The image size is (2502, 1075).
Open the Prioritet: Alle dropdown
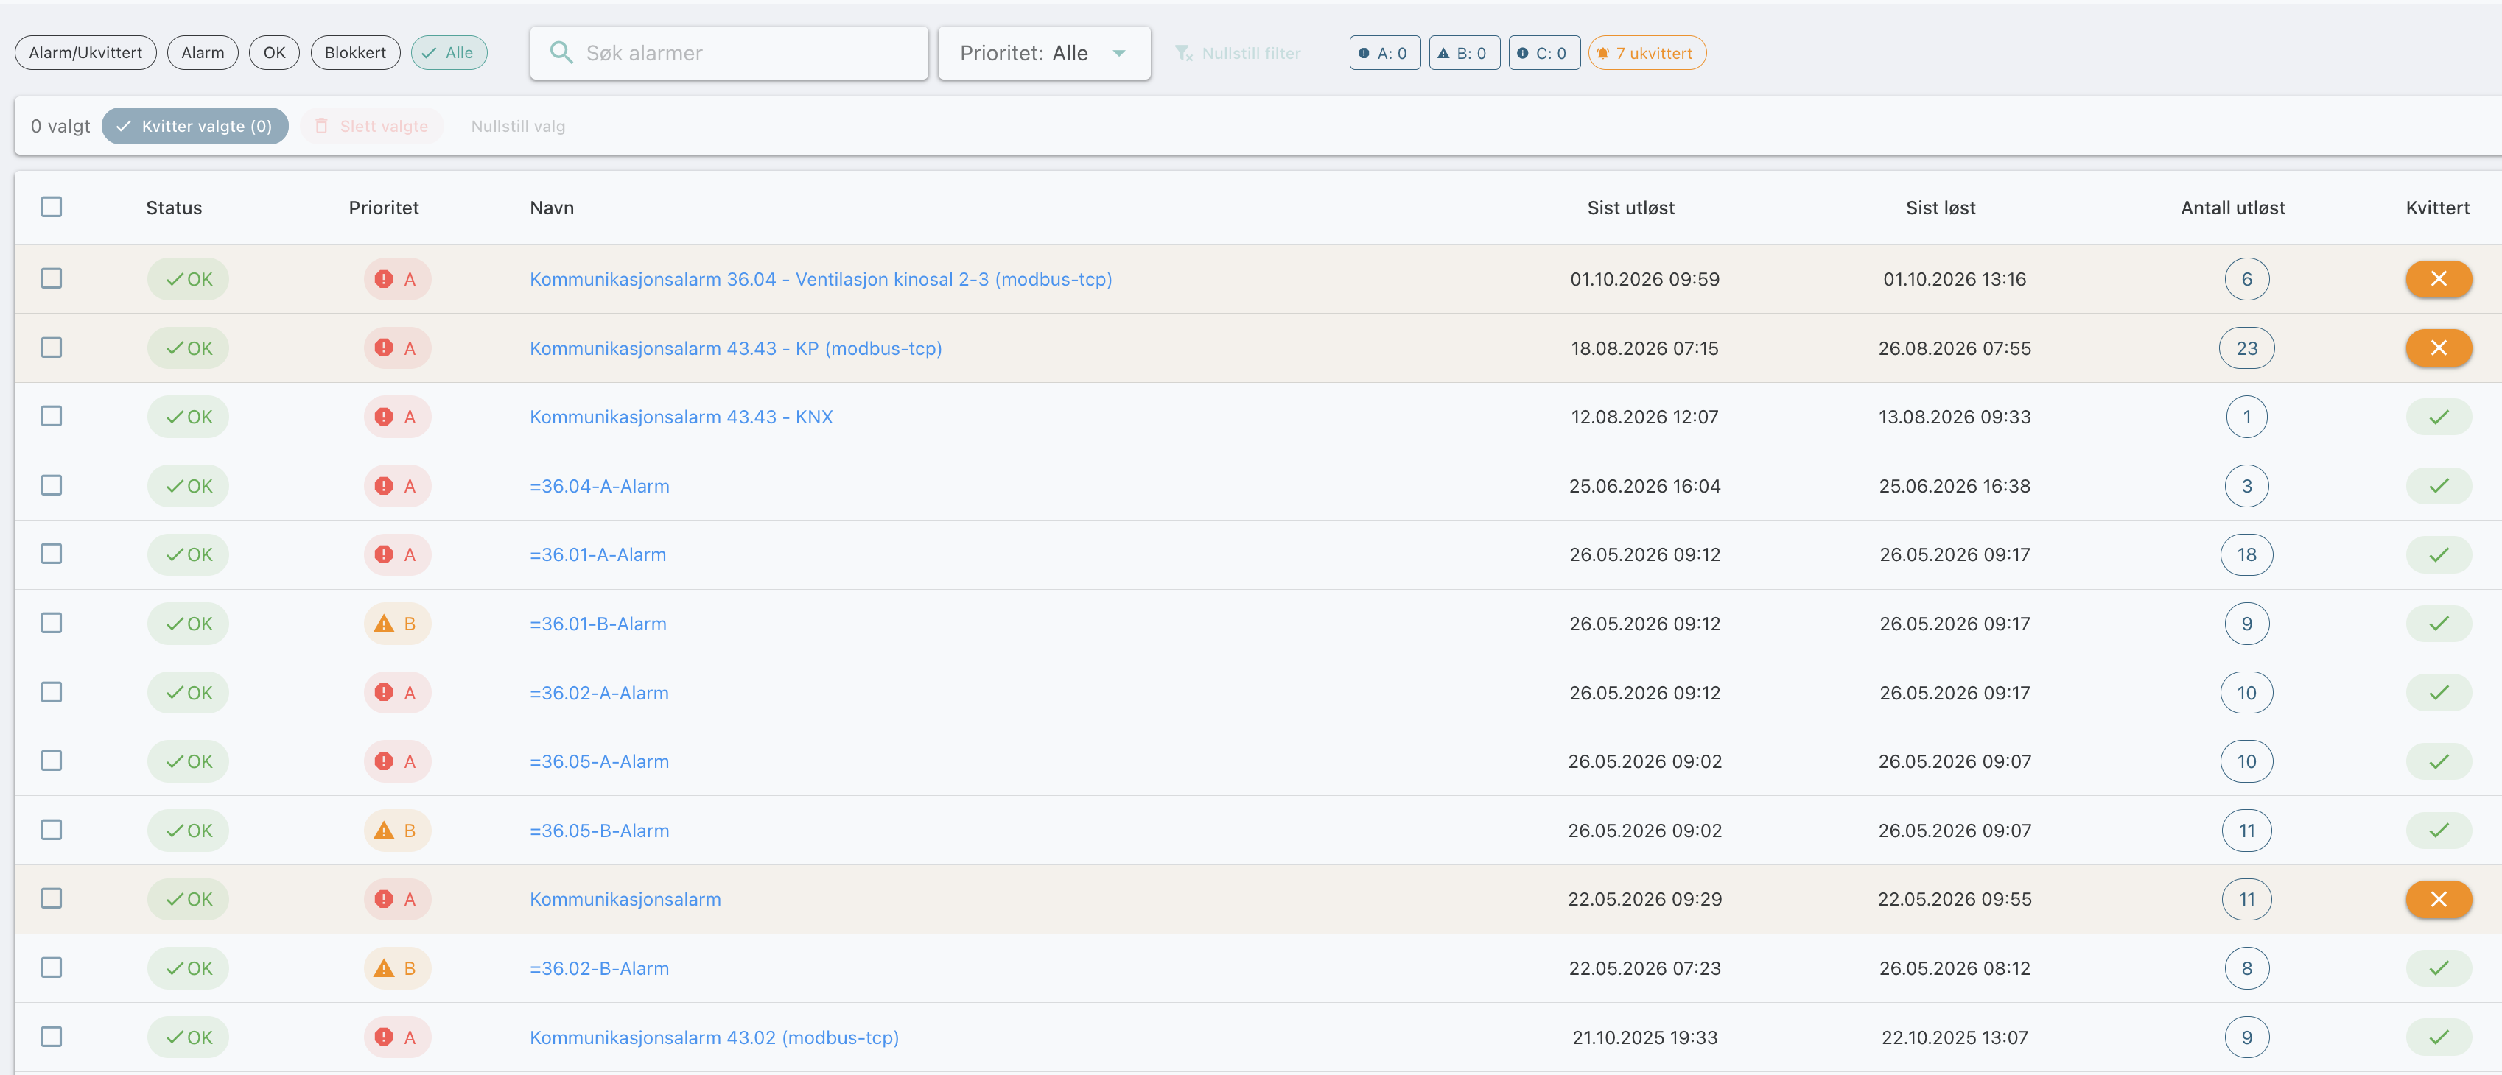pos(1043,52)
